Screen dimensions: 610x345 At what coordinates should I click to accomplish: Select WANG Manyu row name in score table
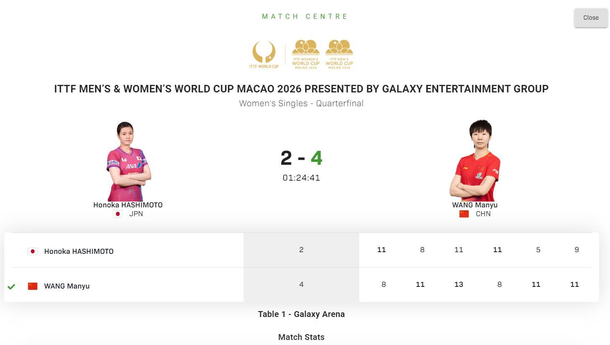point(67,286)
